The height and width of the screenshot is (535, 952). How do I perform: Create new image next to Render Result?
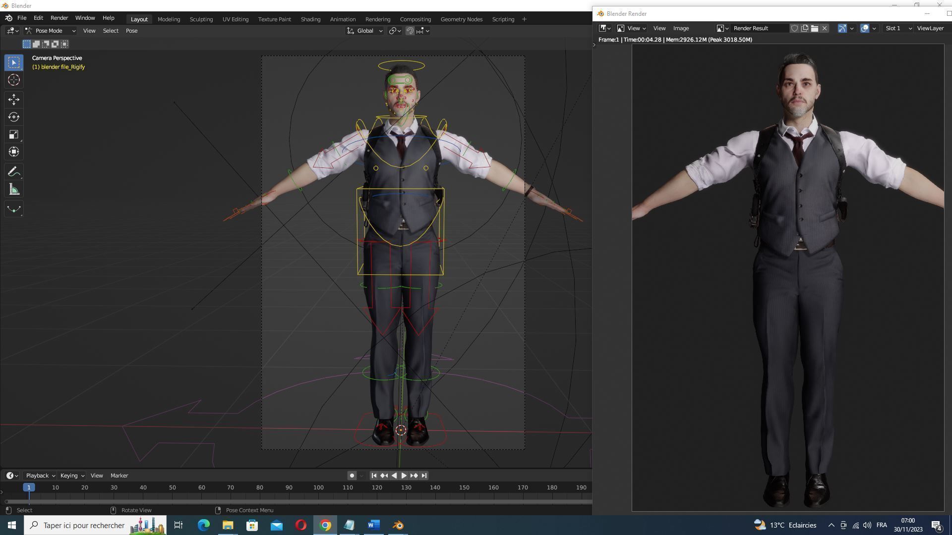click(804, 28)
